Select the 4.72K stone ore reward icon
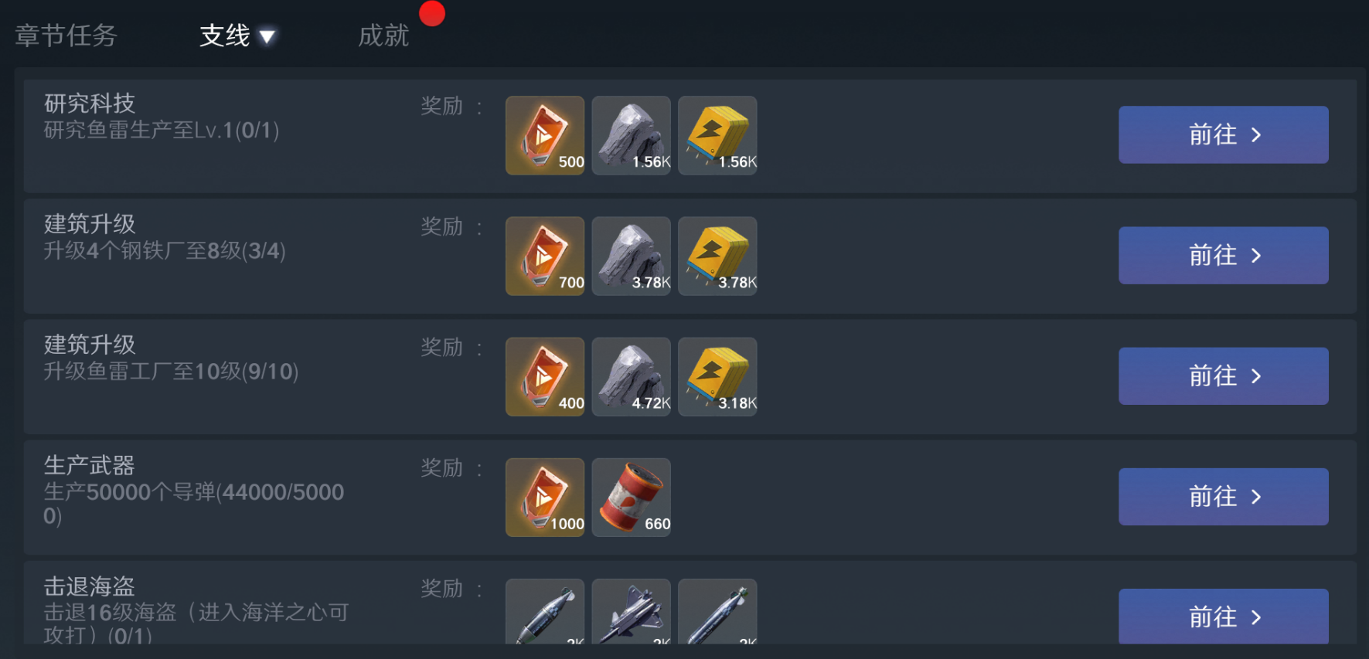This screenshot has height=659, width=1369. (632, 377)
